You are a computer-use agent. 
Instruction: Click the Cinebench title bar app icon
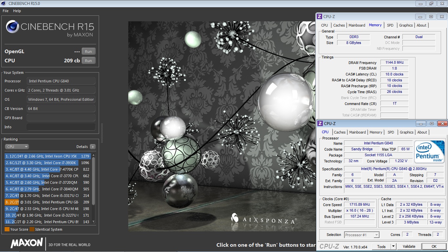[4, 3]
